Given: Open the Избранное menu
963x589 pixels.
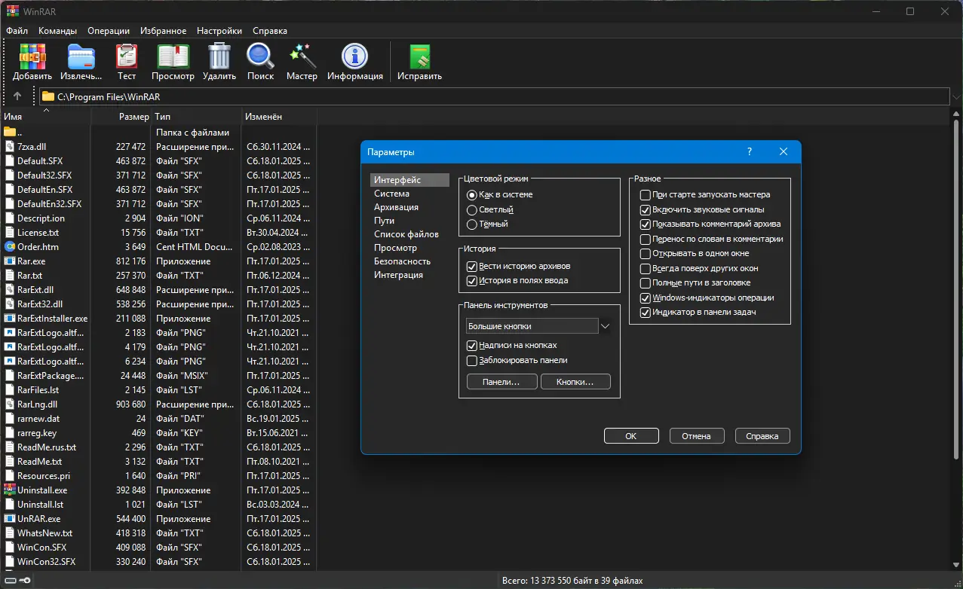Looking at the screenshot, I should [x=163, y=31].
